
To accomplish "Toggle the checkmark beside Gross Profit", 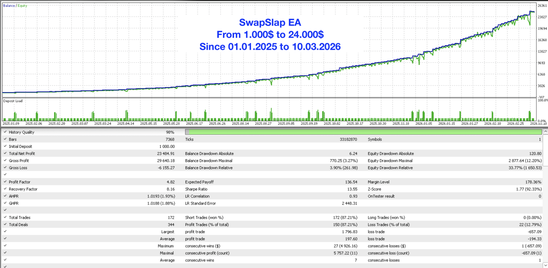I will pyautogui.click(x=5, y=160).
